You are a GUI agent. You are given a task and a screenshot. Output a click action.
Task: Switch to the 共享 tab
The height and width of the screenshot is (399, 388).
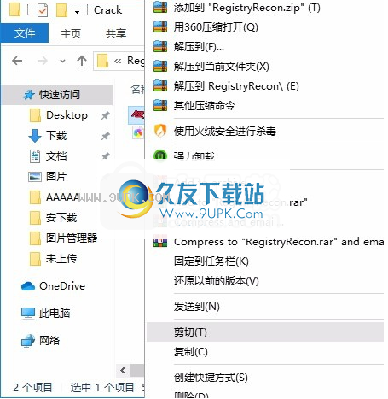click(x=115, y=33)
